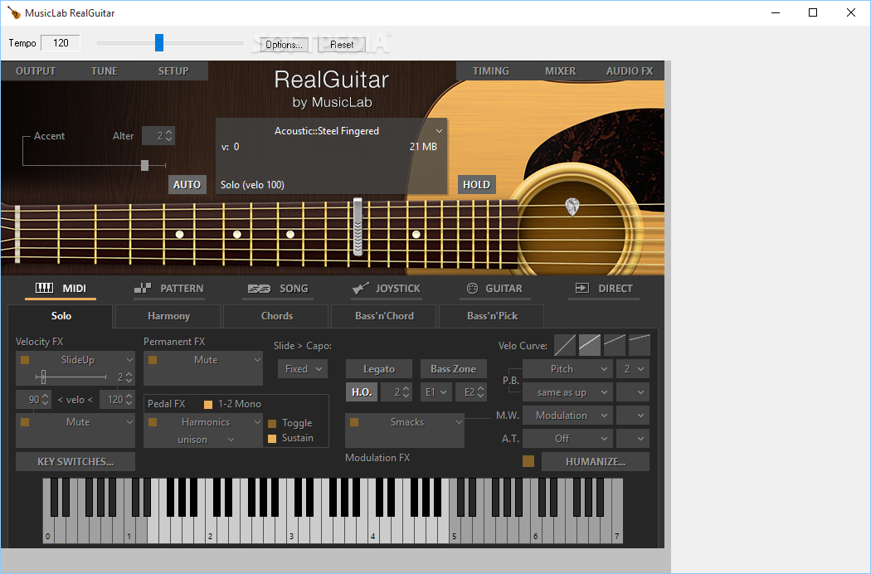
Task: Open the pitch bend range 2 dropdown
Action: 633,369
